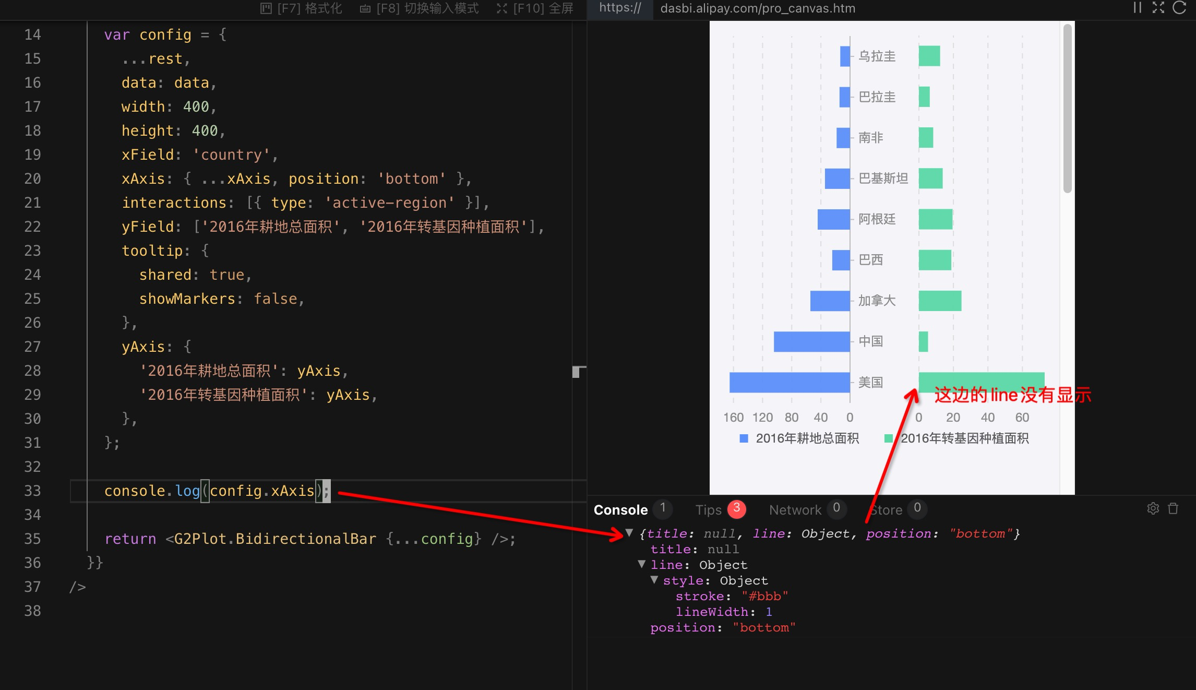The height and width of the screenshot is (690, 1196).
Task: Click the blue bar for 美国
Action: (790, 382)
